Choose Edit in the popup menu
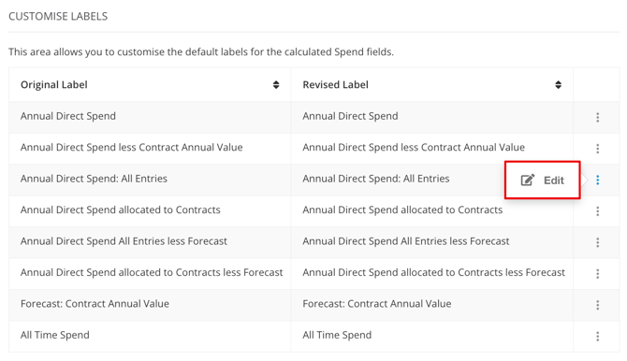Viewport: 627px width, 361px height. pos(542,180)
